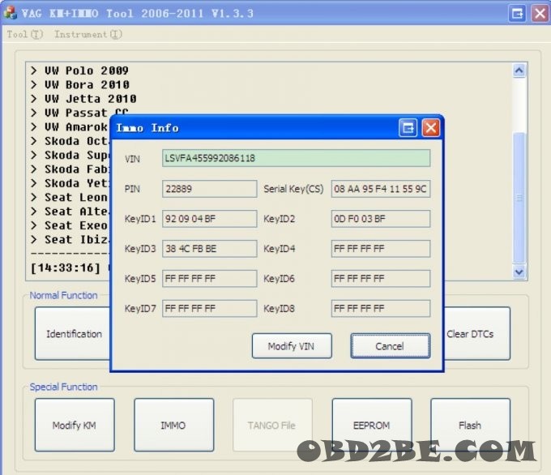Select the 'VW Bora 2010' list row

pos(80,85)
